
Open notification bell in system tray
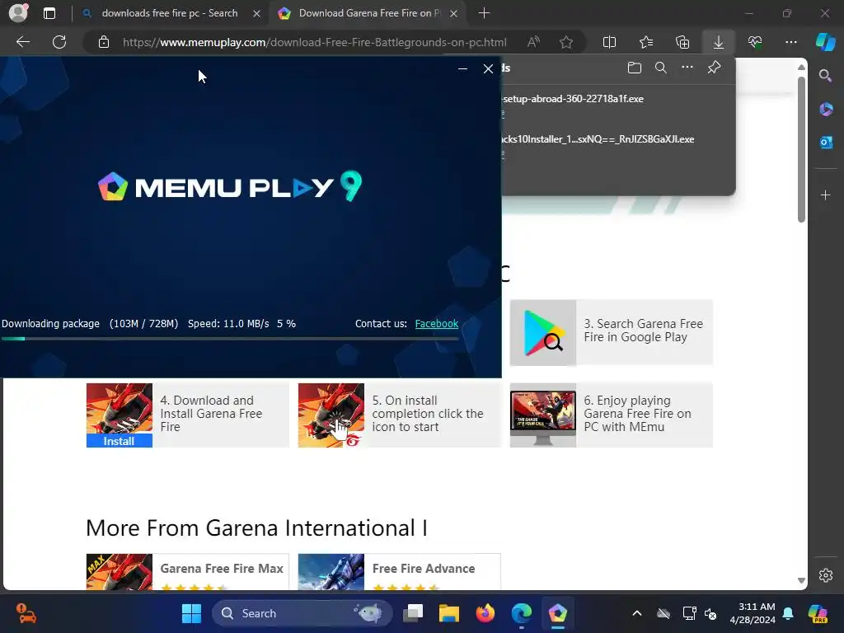(788, 613)
